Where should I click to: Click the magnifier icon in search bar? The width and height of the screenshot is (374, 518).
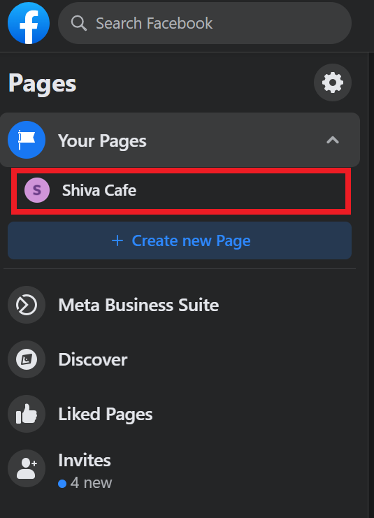(78, 24)
